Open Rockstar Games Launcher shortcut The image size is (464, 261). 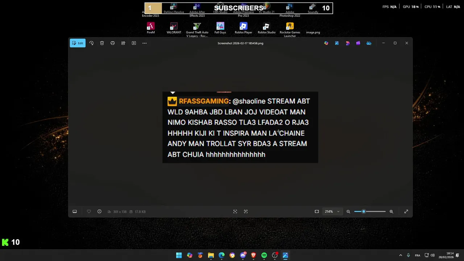pos(290,30)
